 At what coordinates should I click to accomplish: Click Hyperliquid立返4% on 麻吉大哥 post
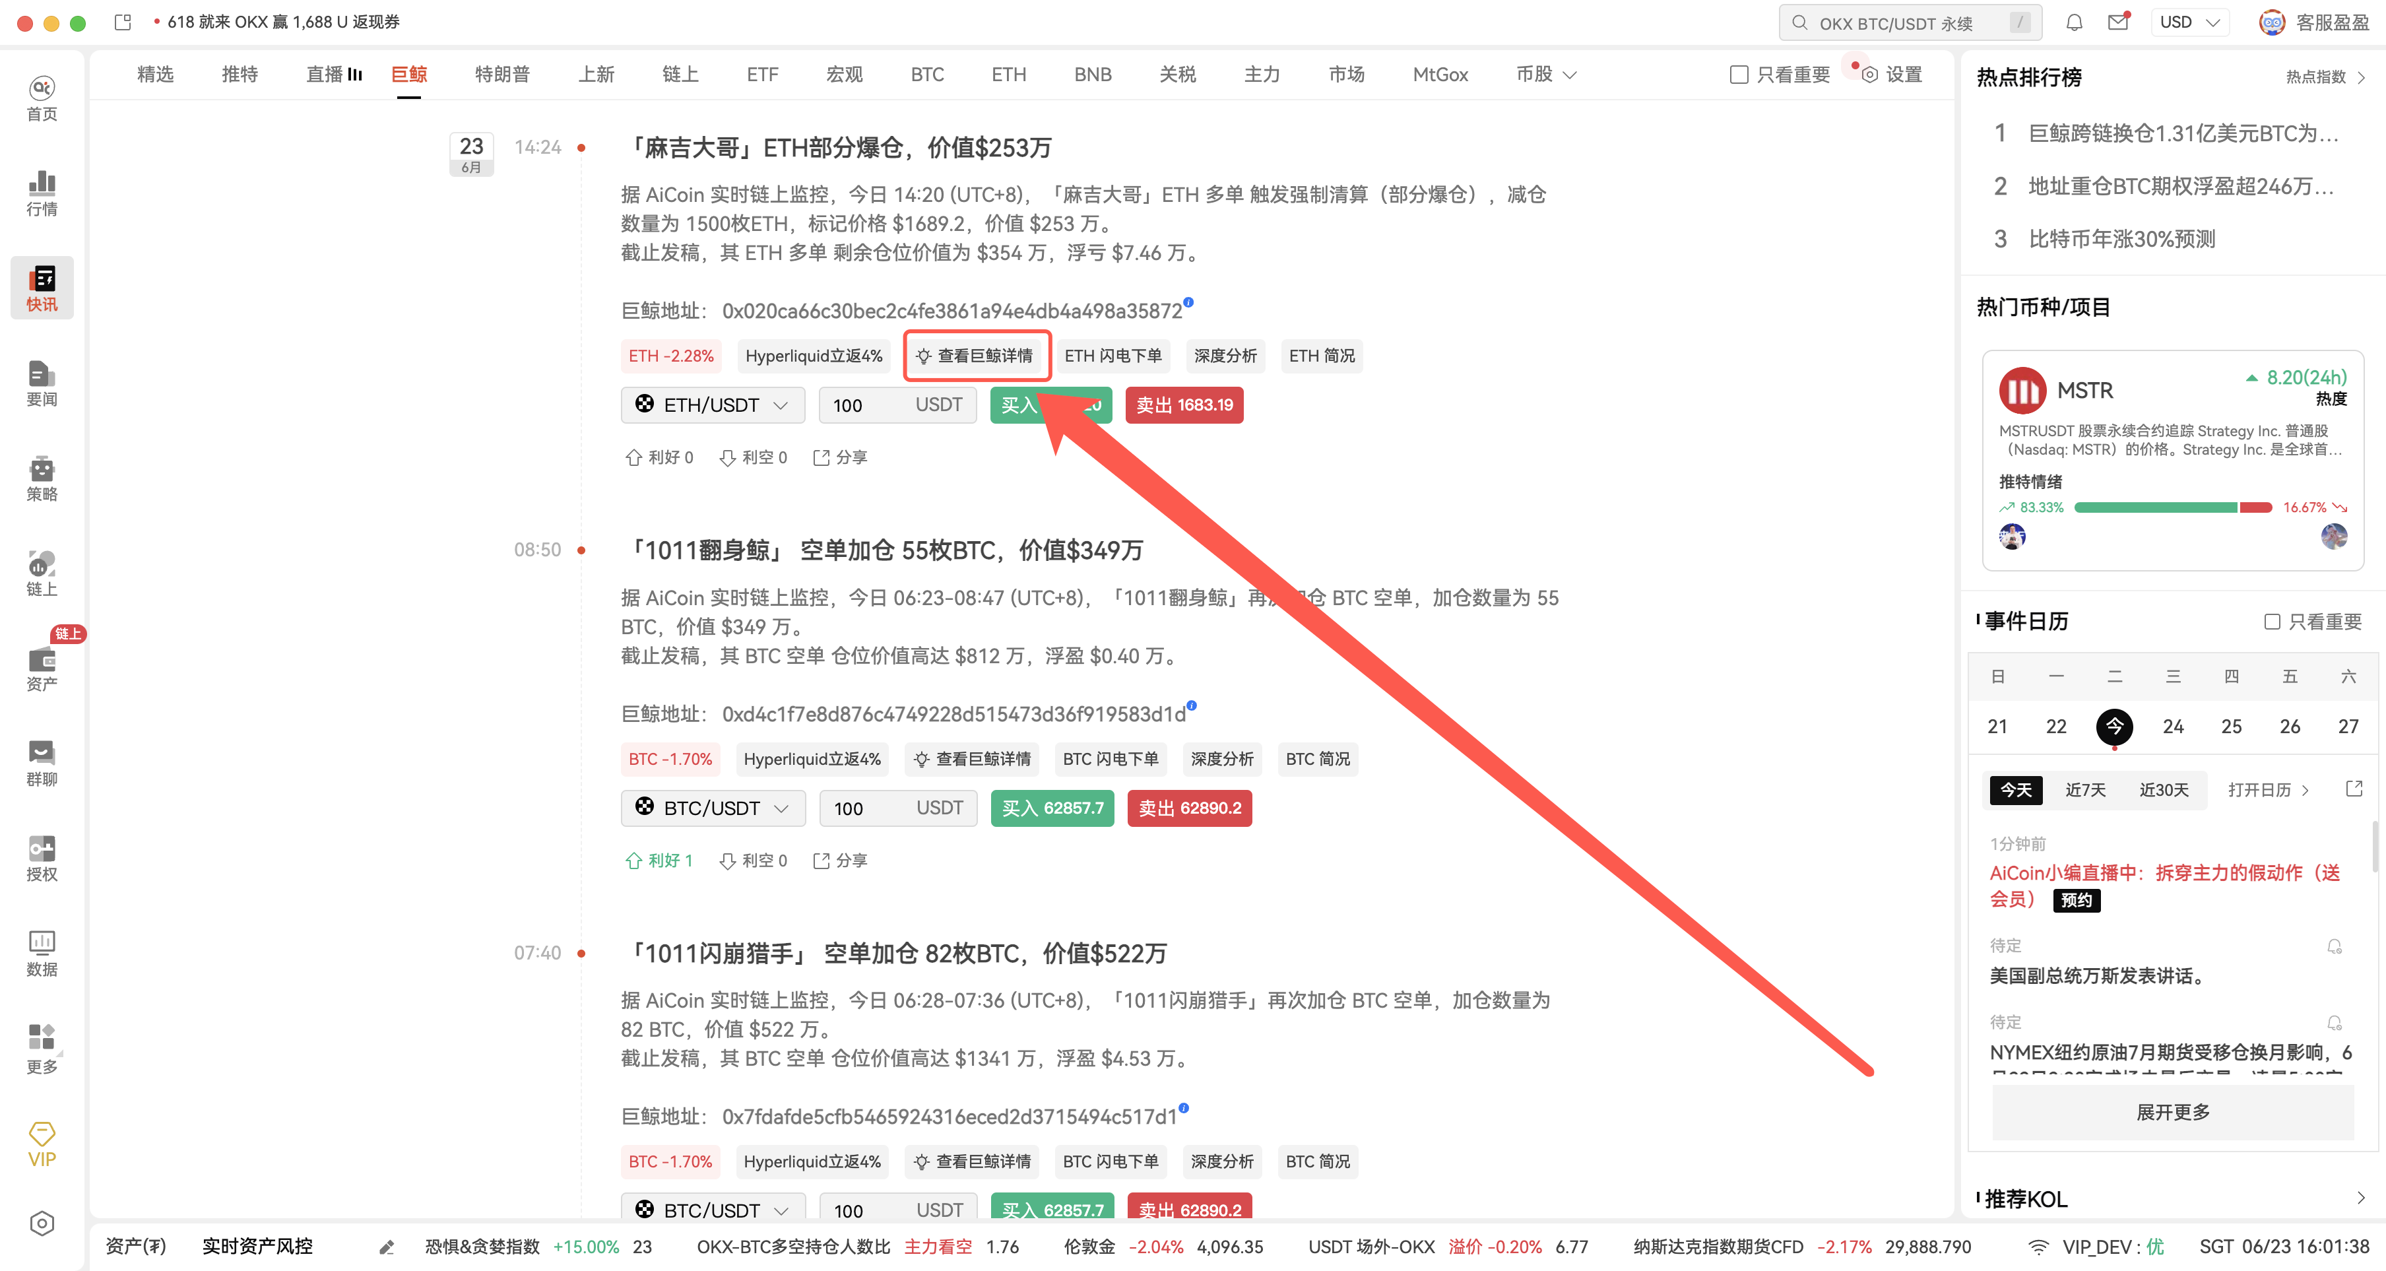tap(813, 356)
